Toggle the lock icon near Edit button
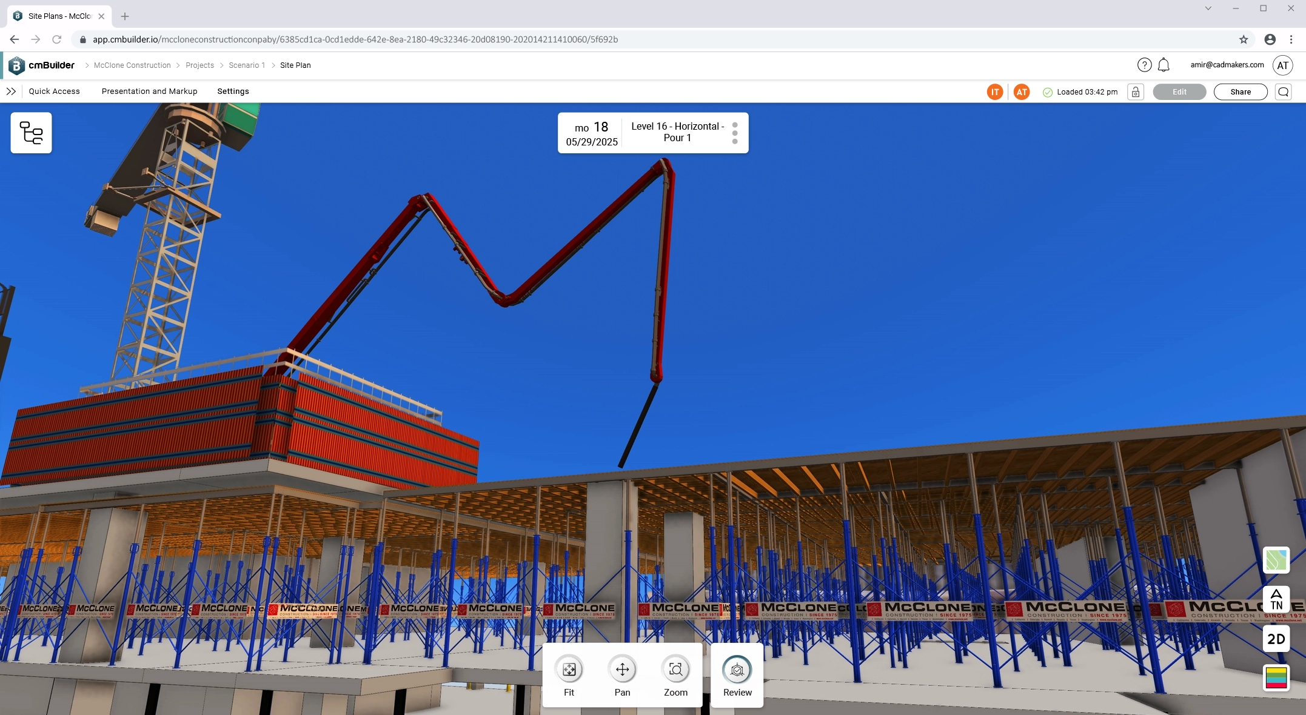The image size is (1306, 715). pyautogui.click(x=1136, y=91)
